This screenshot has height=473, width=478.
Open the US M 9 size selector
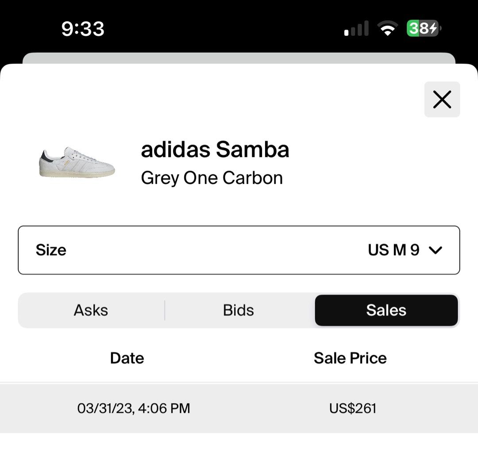pyautogui.click(x=394, y=250)
